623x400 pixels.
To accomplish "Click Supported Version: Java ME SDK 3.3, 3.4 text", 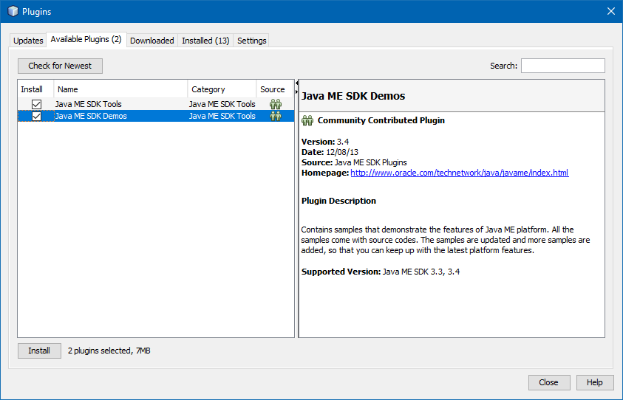I will pyautogui.click(x=381, y=272).
